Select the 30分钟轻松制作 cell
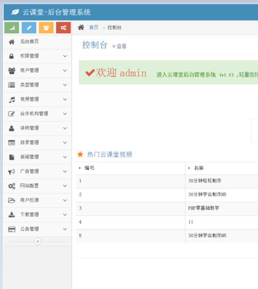This screenshot has width=258, height=289. (204, 181)
